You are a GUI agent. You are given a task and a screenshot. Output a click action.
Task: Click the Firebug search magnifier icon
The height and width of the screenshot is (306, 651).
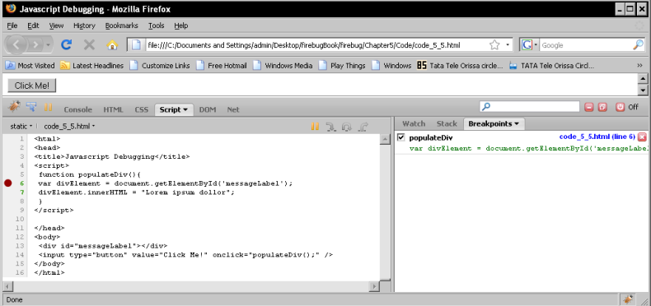click(486, 107)
